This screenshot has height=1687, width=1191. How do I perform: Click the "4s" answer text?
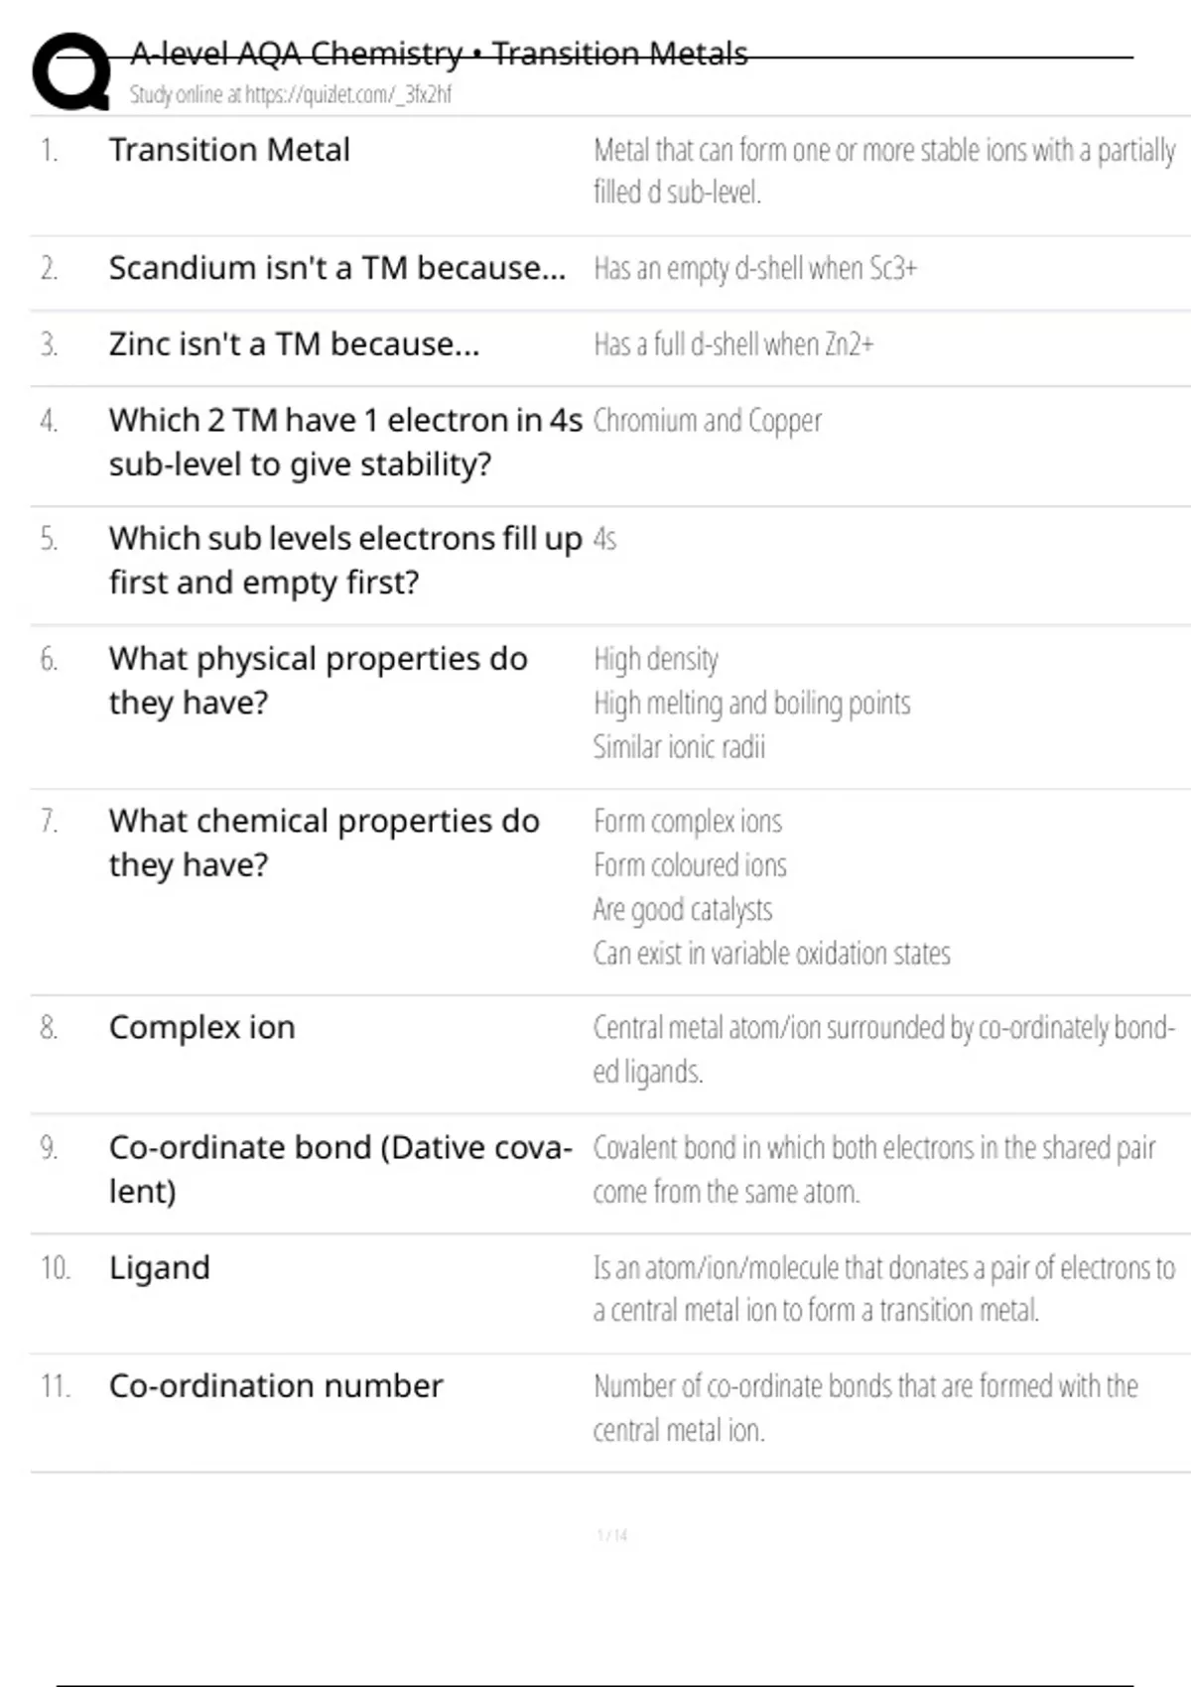[604, 539]
